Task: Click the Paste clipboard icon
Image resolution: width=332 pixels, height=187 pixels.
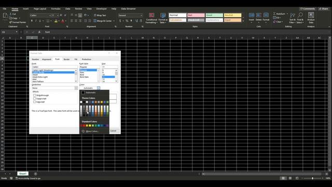Action: pyautogui.click(x=5, y=16)
